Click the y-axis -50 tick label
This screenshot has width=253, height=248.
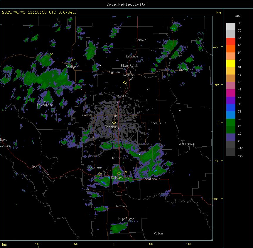pos(215,161)
